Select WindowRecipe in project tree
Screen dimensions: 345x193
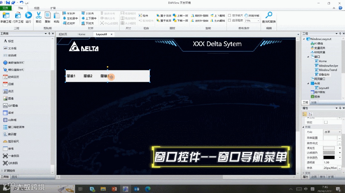(x=326, y=66)
